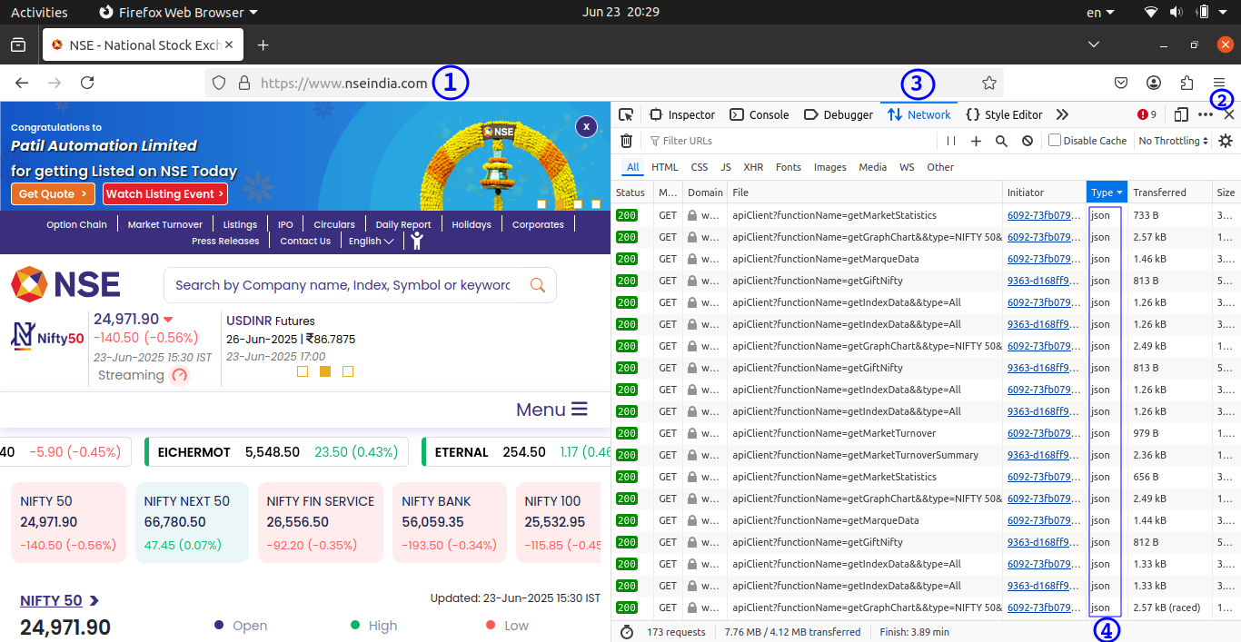Expand the English language dropdown
The image size is (1241, 642).
point(371,241)
